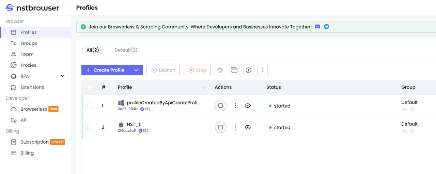Viewport: 436px width, 174px height.
Task: Switch to the Default(2) tab
Action: tap(126, 50)
